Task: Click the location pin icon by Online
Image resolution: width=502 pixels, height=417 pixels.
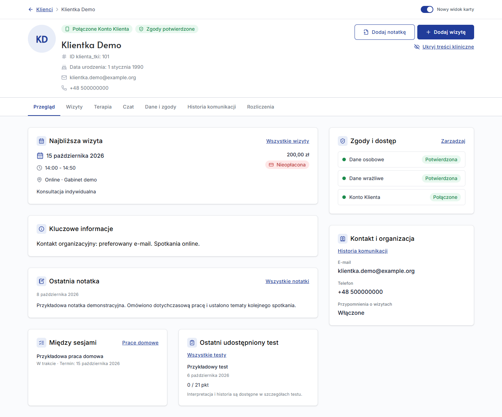Action: (x=39, y=180)
